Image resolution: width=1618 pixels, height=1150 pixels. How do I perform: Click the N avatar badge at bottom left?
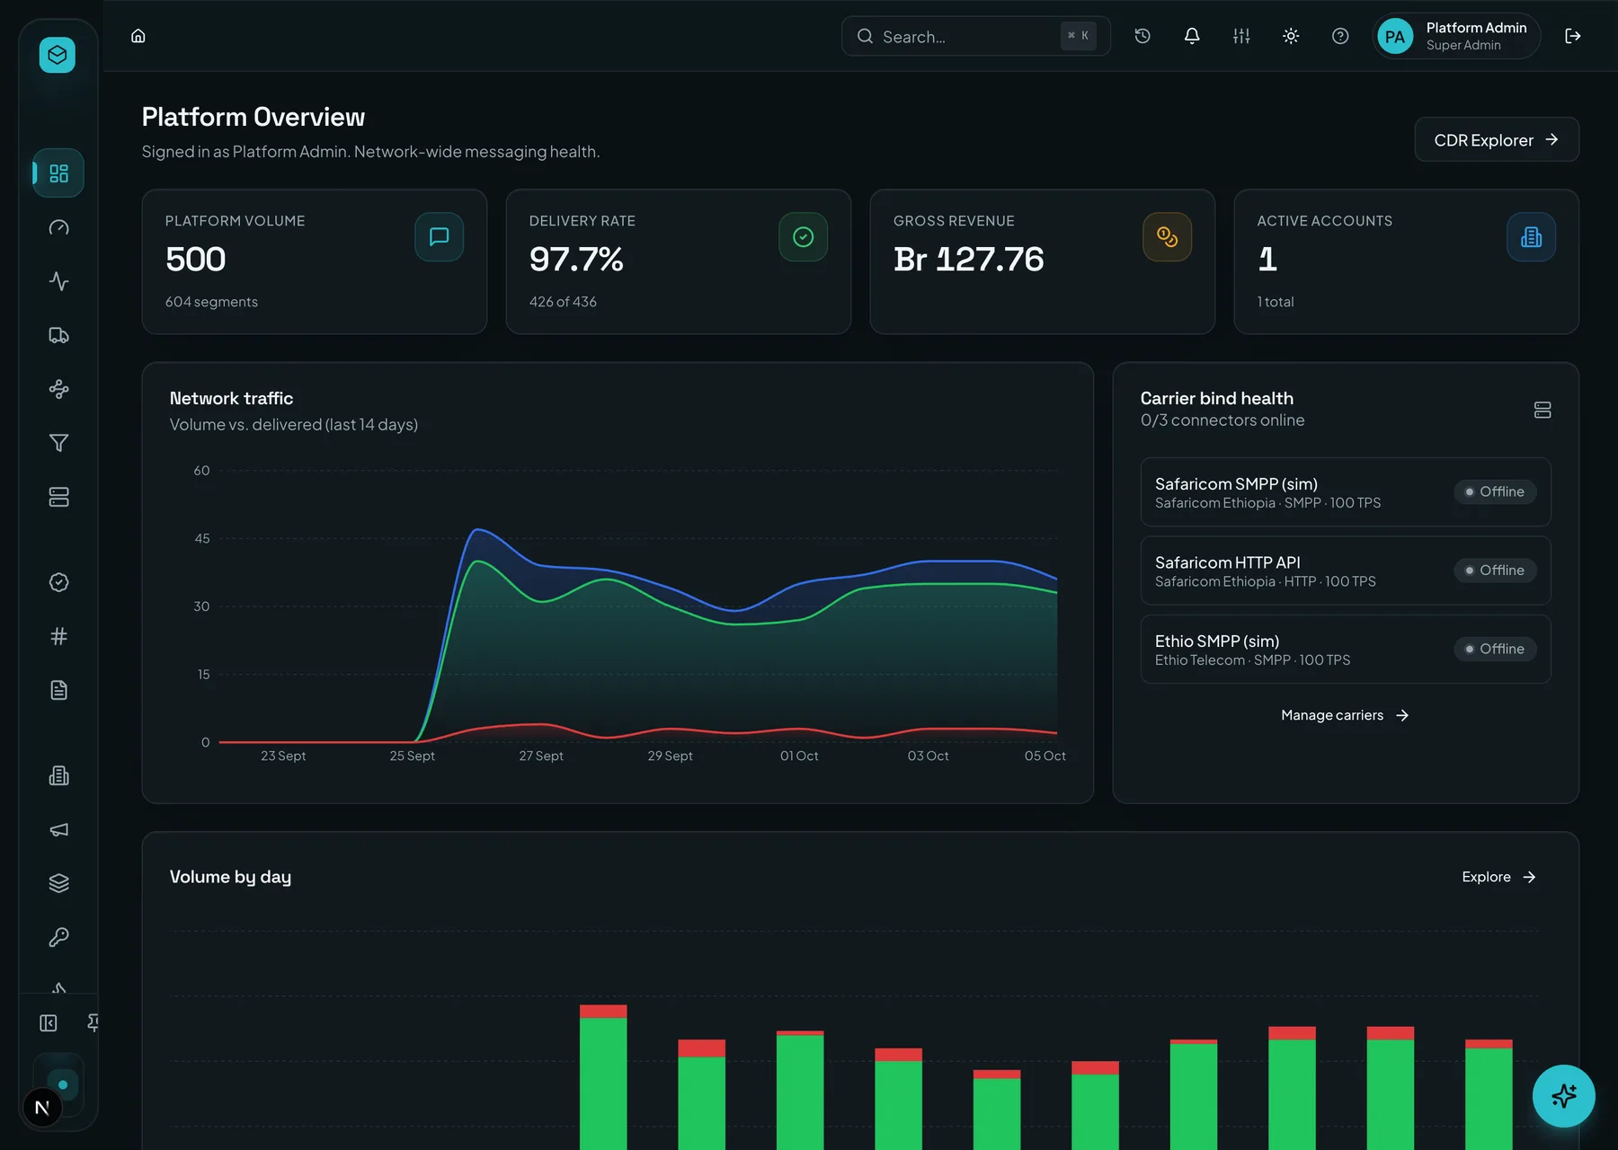pos(42,1108)
